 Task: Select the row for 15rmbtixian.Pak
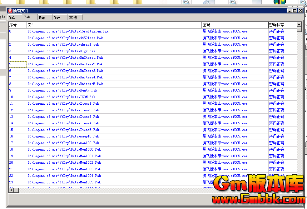pyautogui.click(x=68, y=31)
